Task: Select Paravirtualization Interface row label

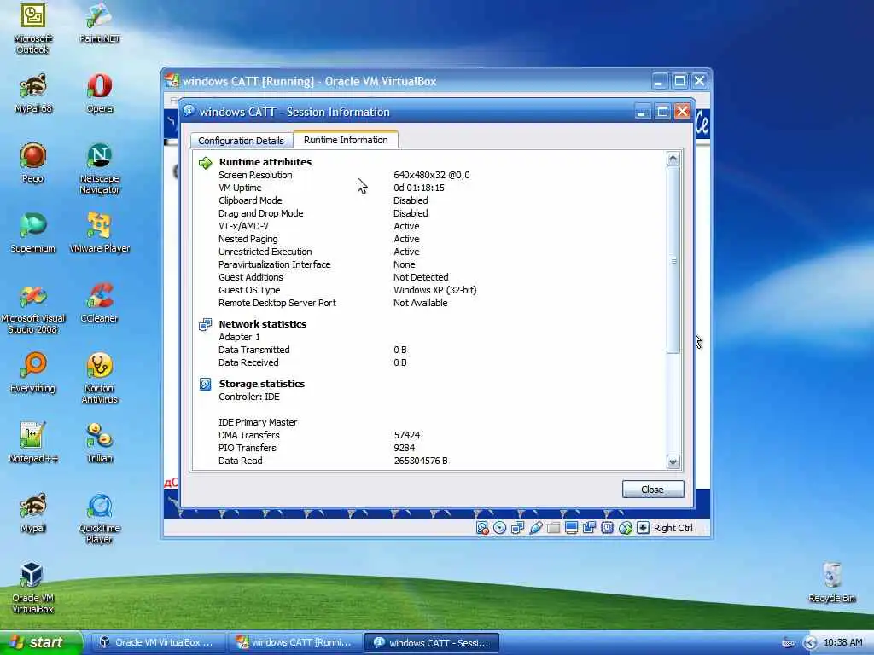Action: pyautogui.click(x=275, y=264)
